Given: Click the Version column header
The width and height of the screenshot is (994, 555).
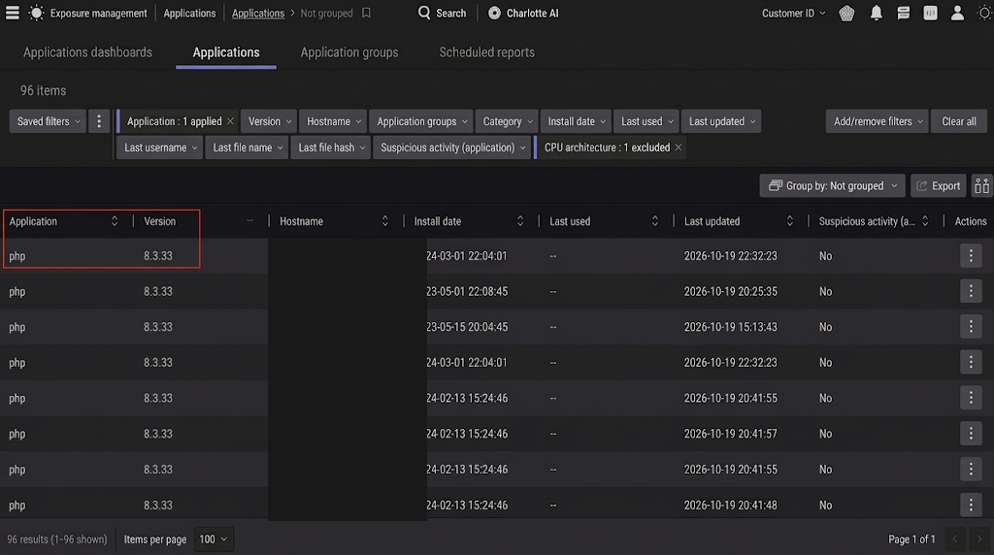Looking at the screenshot, I should [160, 221].
